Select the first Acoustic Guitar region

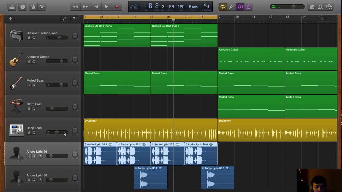(251, 59)
